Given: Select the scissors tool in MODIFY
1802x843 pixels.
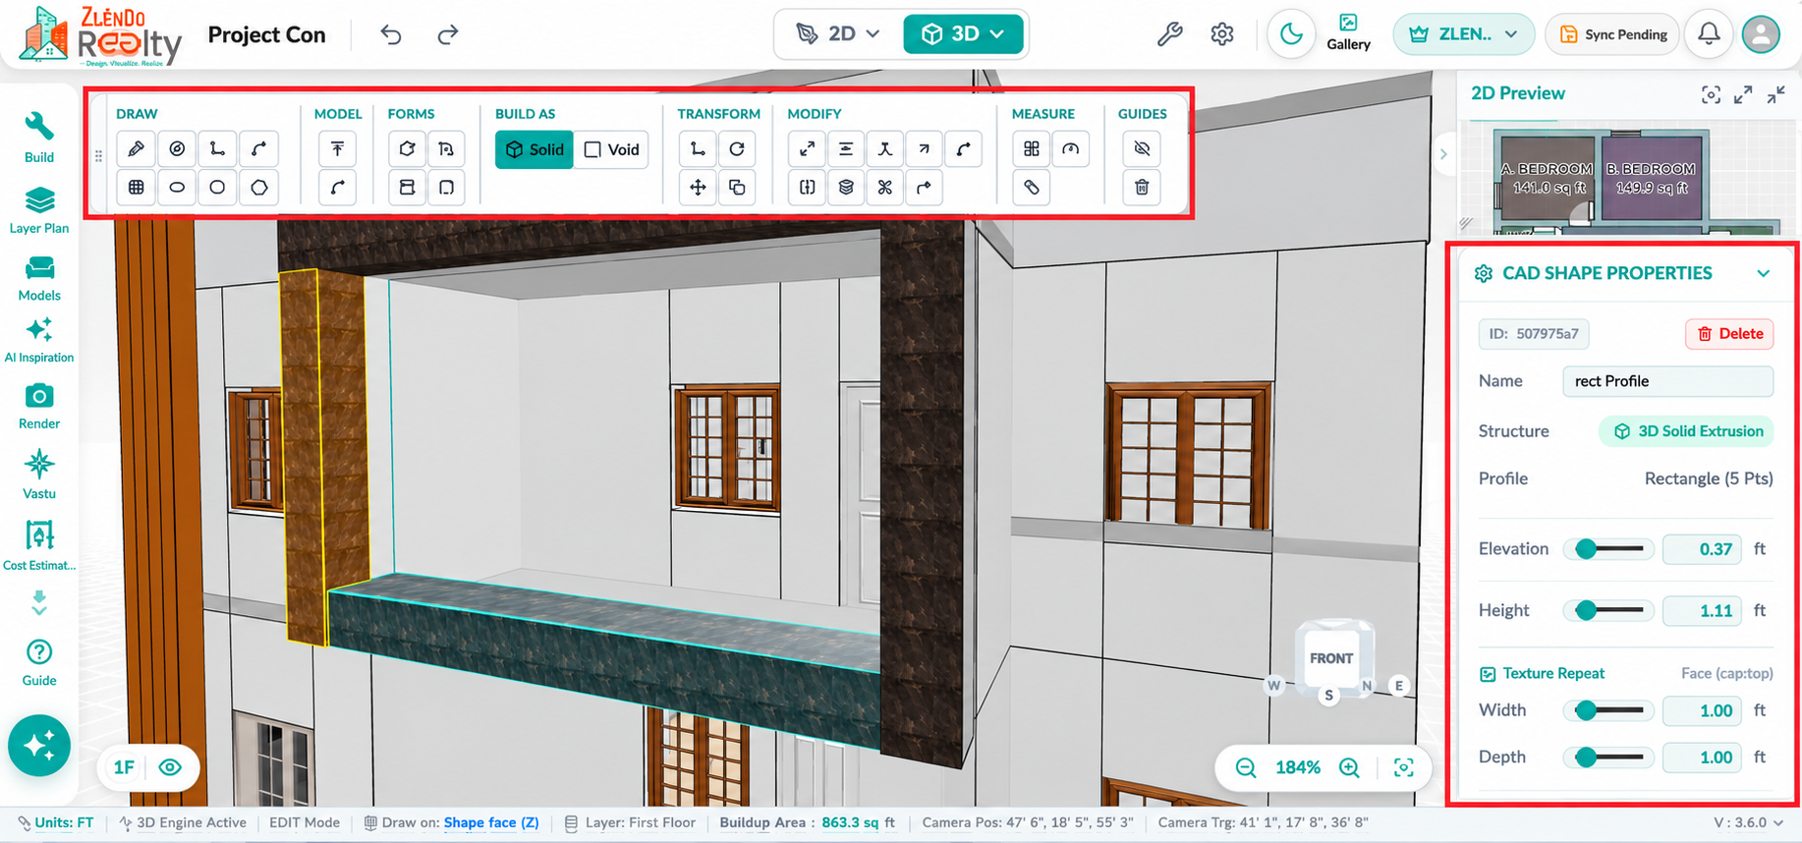Looking at the screenshot, I should pos(885,188).
